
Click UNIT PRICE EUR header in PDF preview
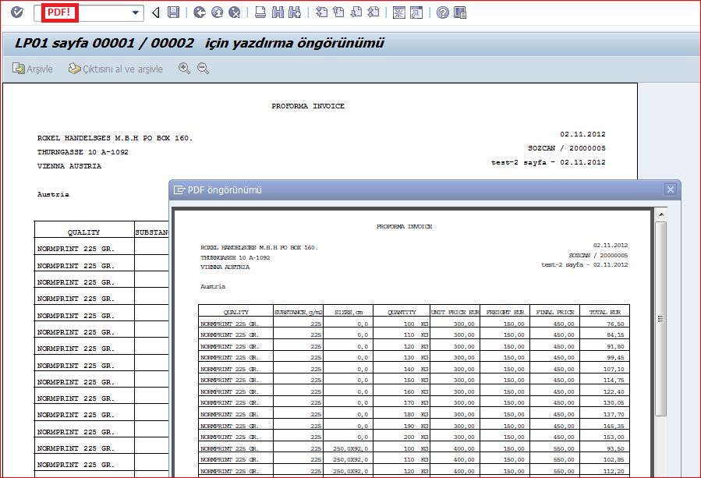455,312
